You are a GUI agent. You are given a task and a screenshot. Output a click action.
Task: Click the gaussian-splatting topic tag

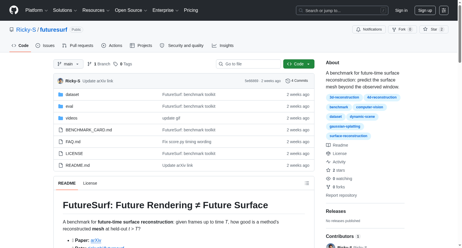345,126
